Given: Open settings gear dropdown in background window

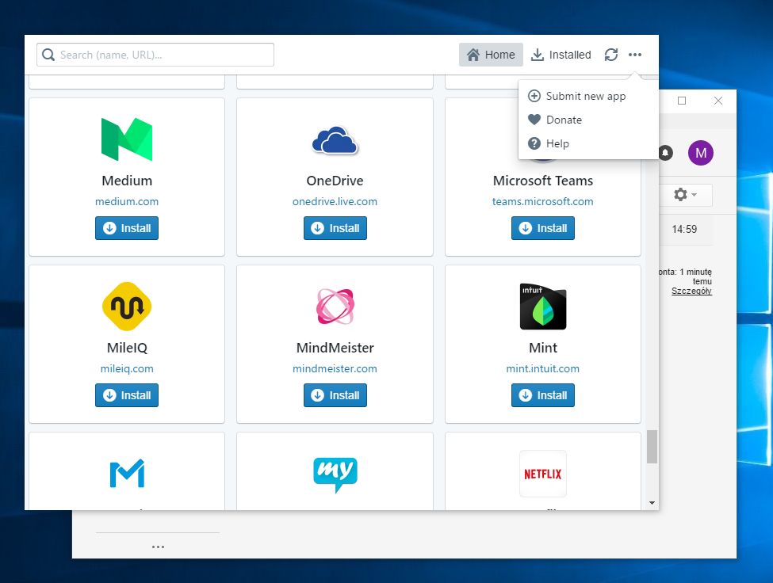Looking at the screenshot, I should (685, 195).
